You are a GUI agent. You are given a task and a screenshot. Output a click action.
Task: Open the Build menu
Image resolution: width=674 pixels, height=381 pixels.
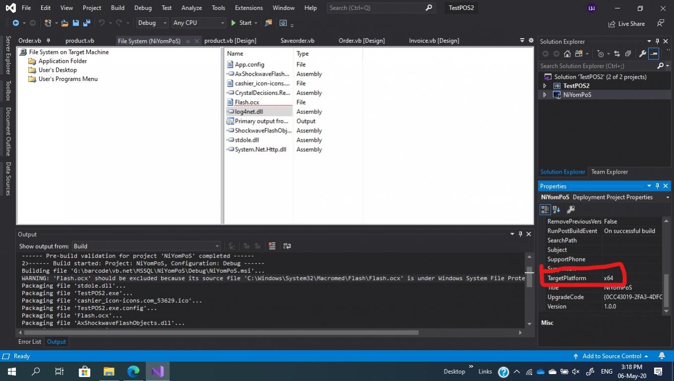coord(117,8)
